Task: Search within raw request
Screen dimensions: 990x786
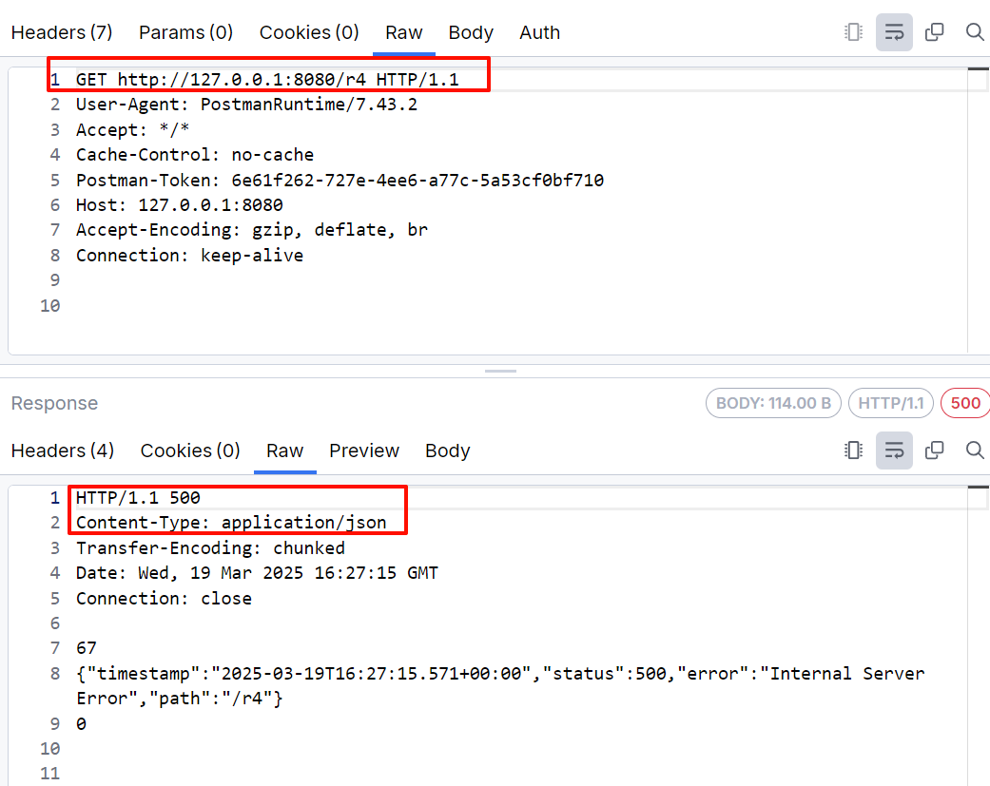Action: coord(975,32)
